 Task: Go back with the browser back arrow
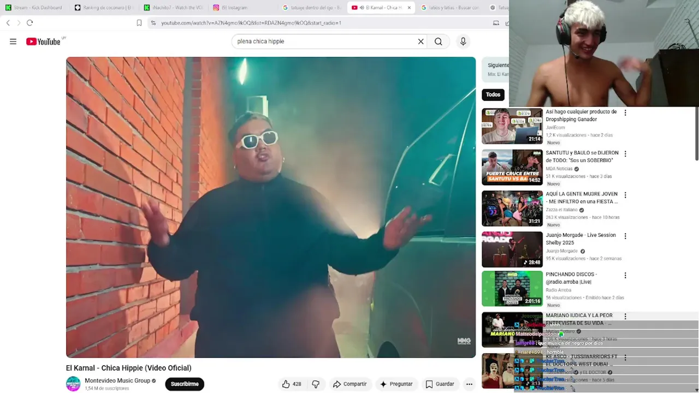(8, 23)
